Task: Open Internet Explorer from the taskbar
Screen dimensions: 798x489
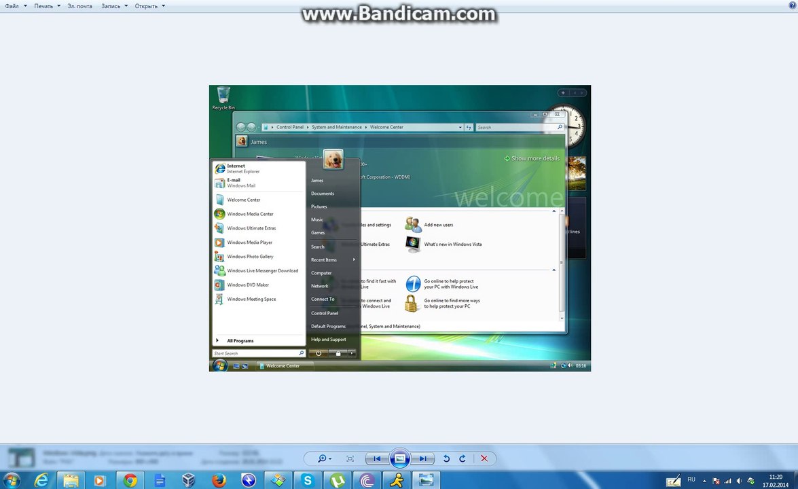Action: coord(41,480)
